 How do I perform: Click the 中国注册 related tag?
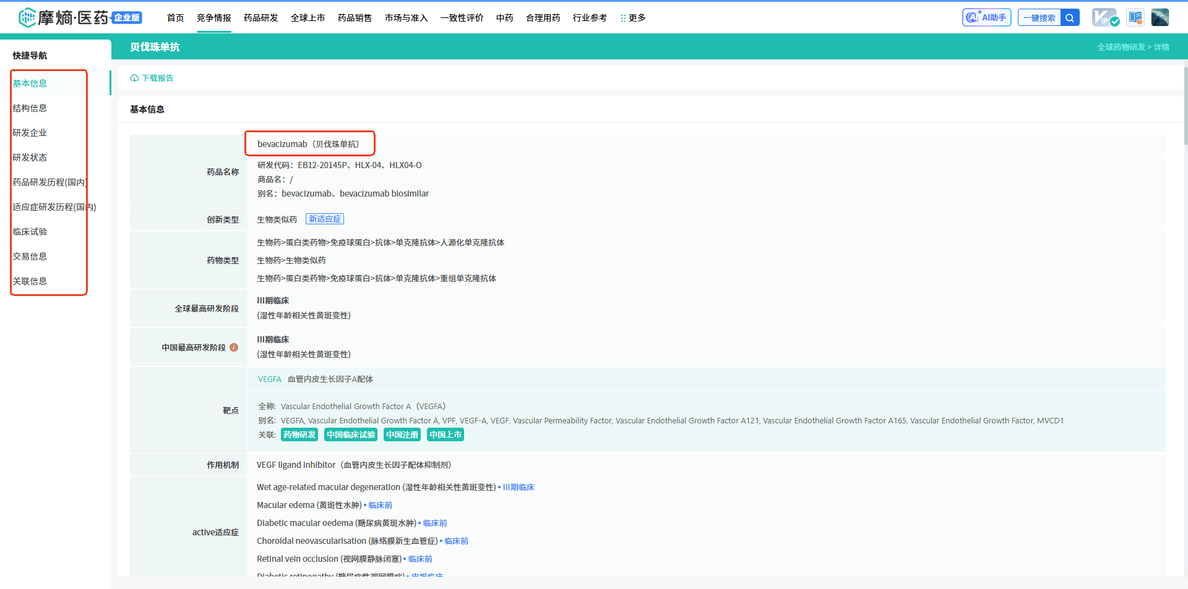click(402, 435)
